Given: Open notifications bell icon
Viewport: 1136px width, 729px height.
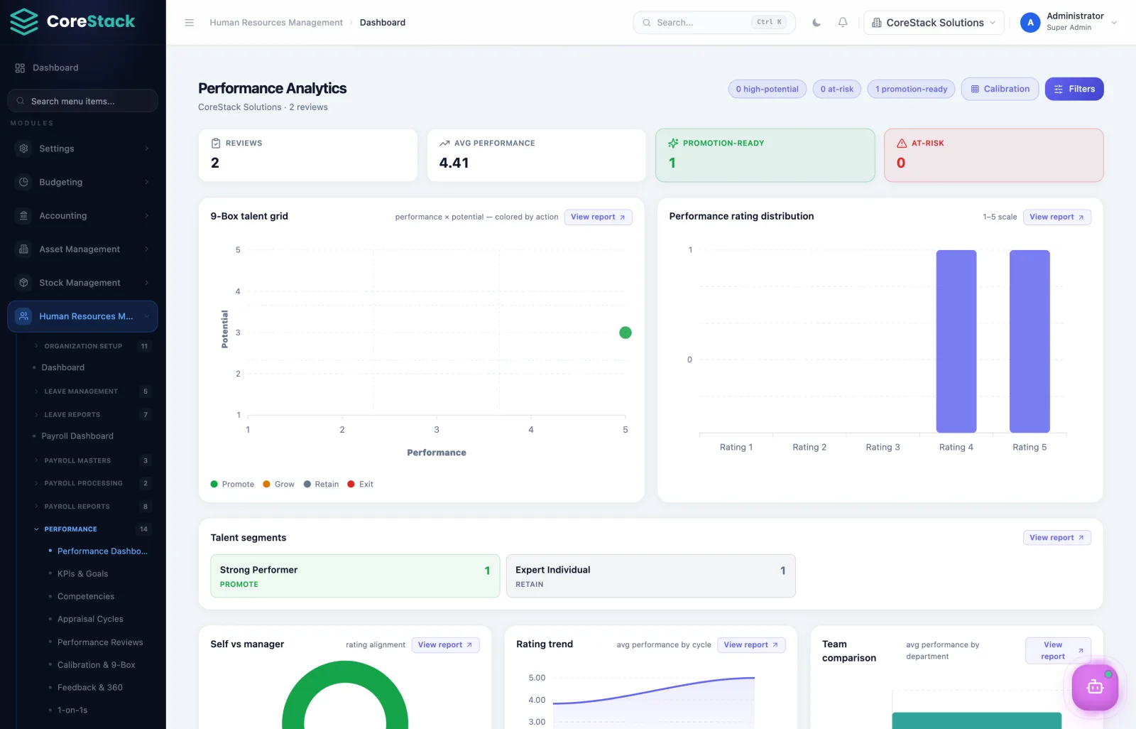Looking at the screenshot, I should pyautogui.click(x=843, y=23).
